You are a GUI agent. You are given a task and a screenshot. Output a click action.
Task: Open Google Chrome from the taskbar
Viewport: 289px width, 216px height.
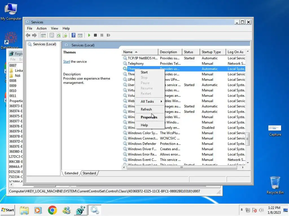point(52,210)
